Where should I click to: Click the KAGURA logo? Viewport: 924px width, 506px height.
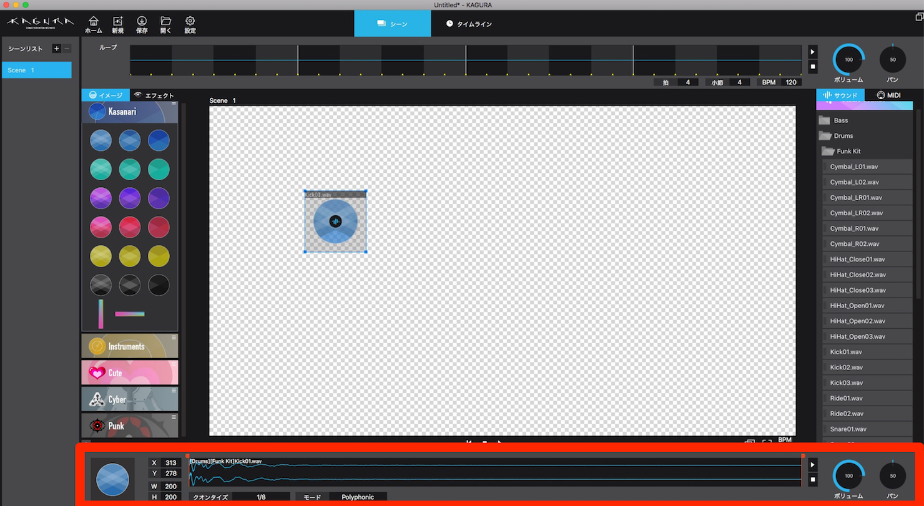[x=41, y=23]
